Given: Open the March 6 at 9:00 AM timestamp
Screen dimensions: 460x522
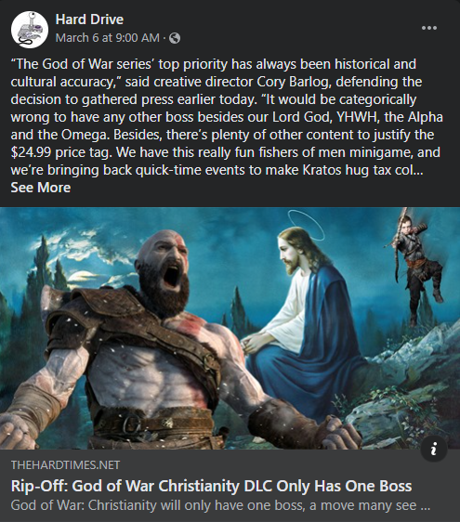Looking at the screenshot, I should pos(107,38).
